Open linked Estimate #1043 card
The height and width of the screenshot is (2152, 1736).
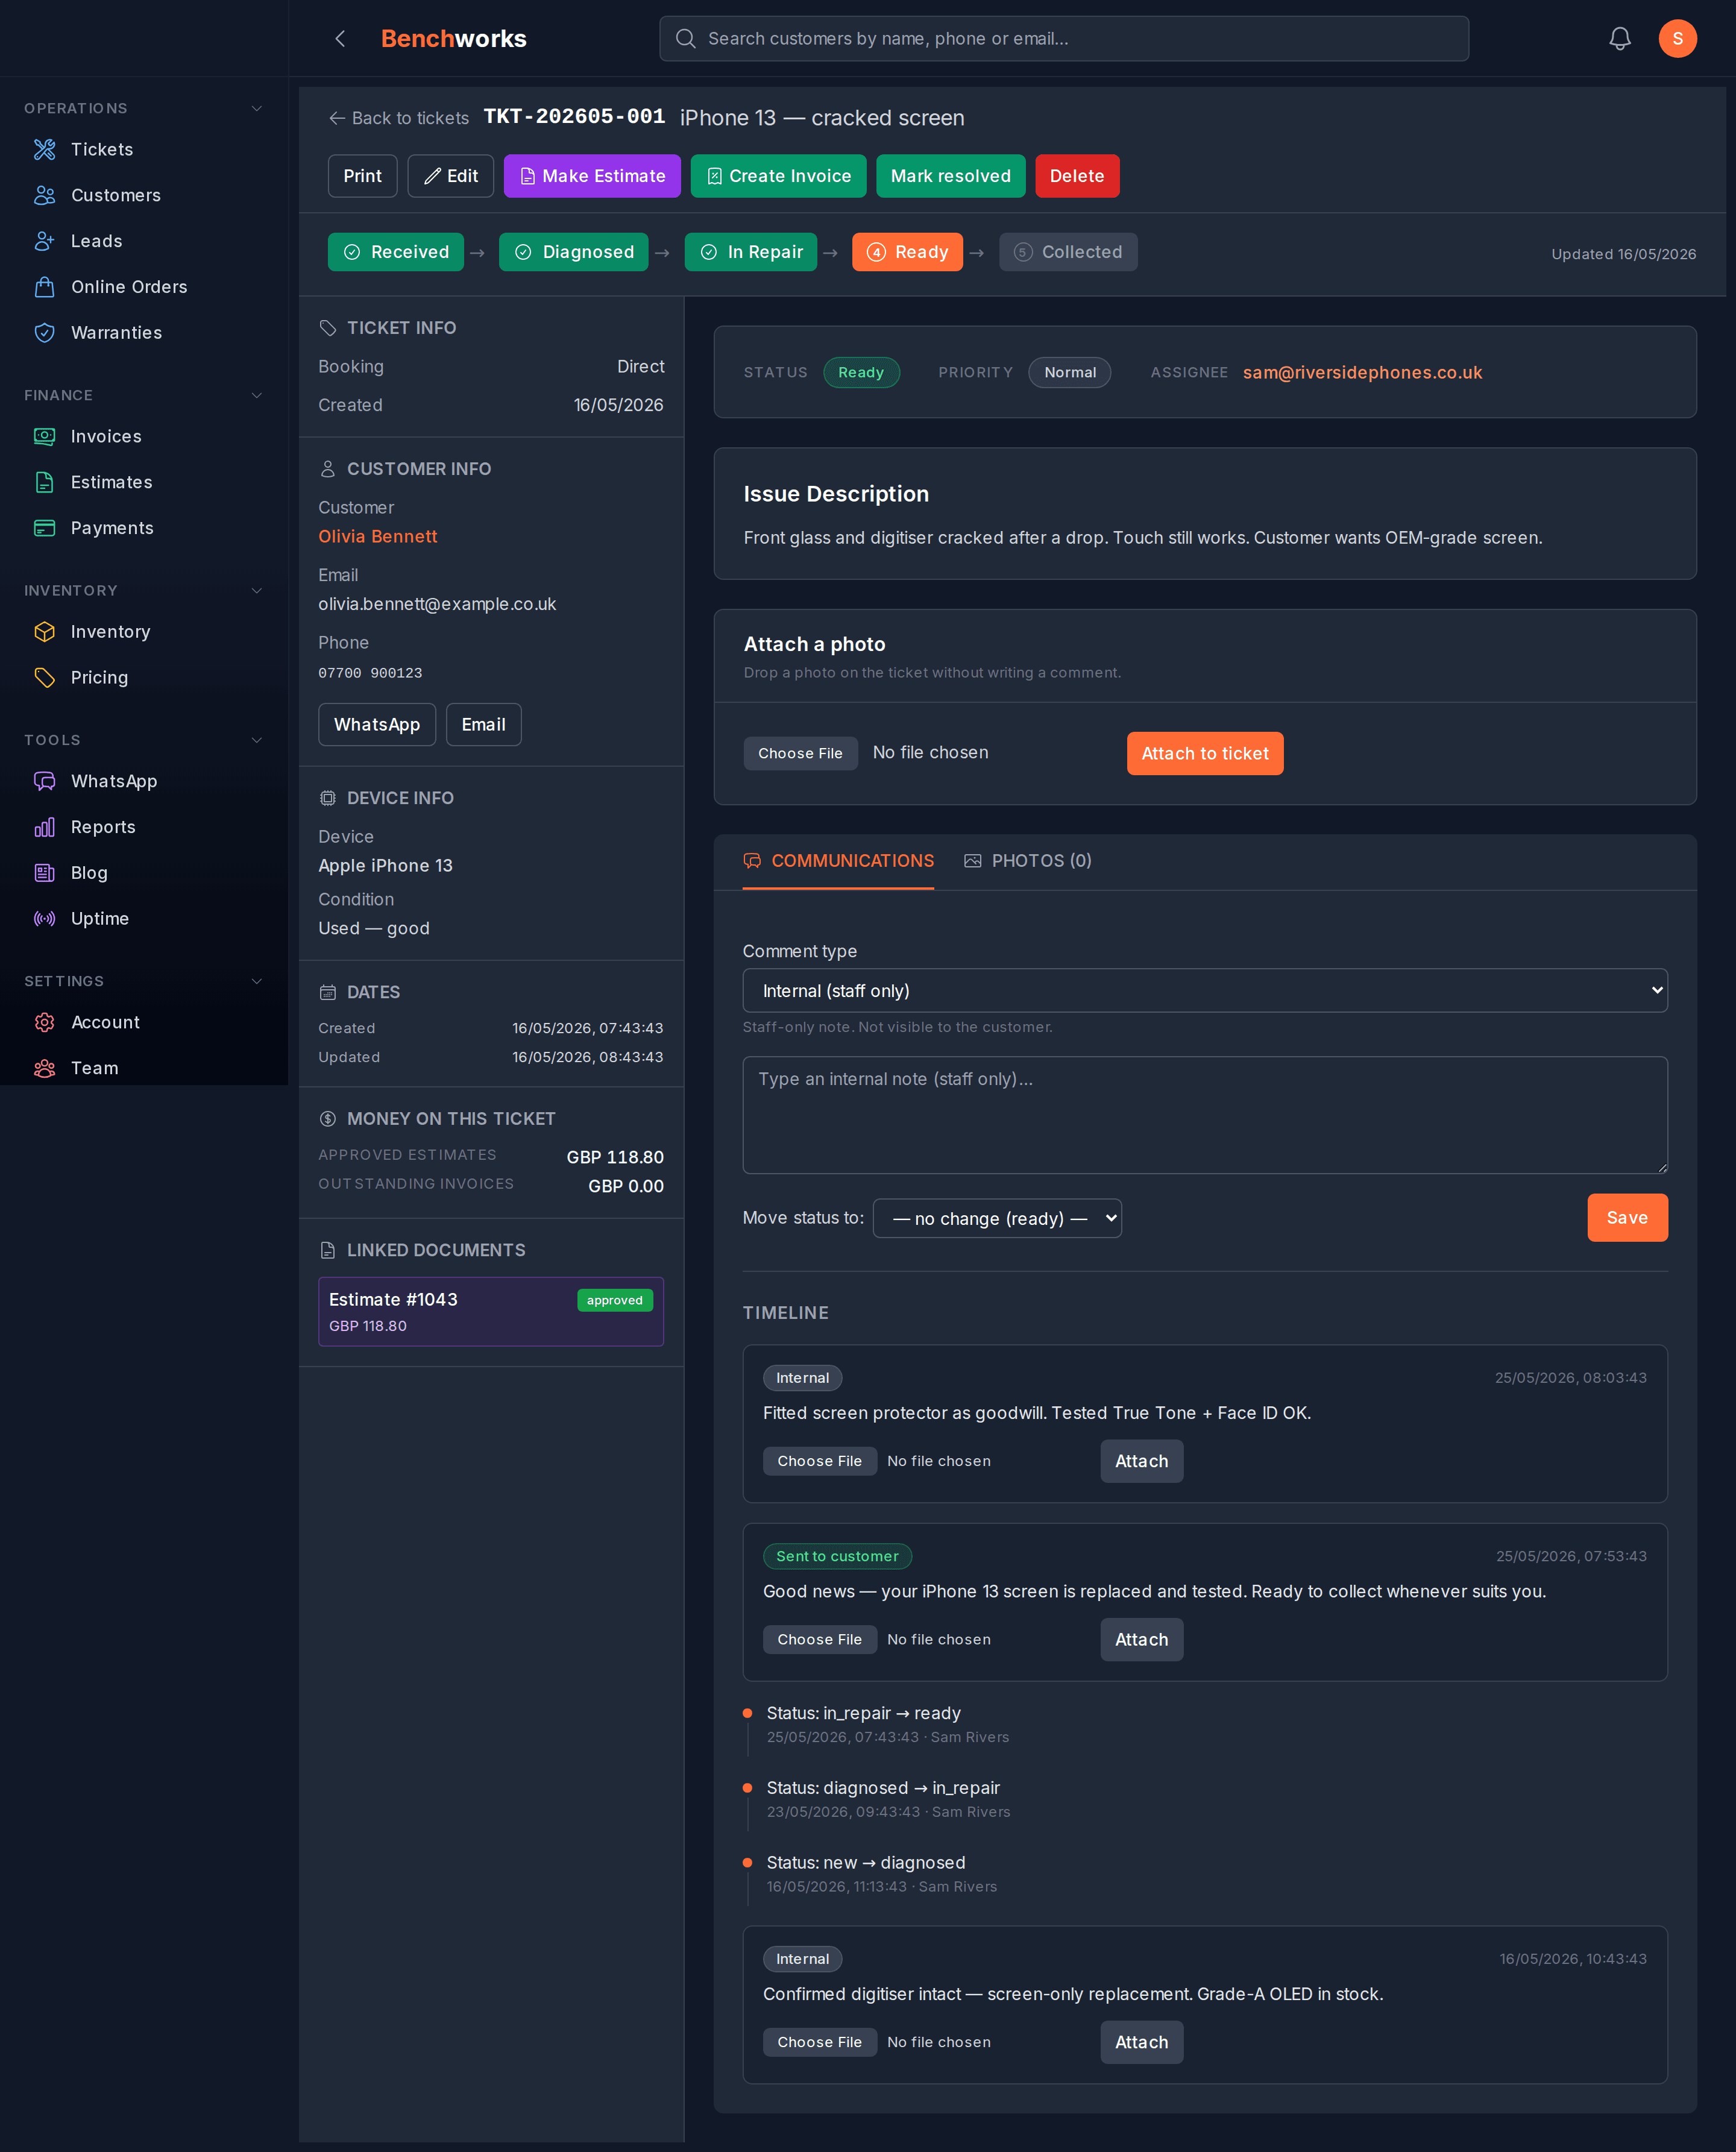pyautogui.click(x=491, y=1312)
